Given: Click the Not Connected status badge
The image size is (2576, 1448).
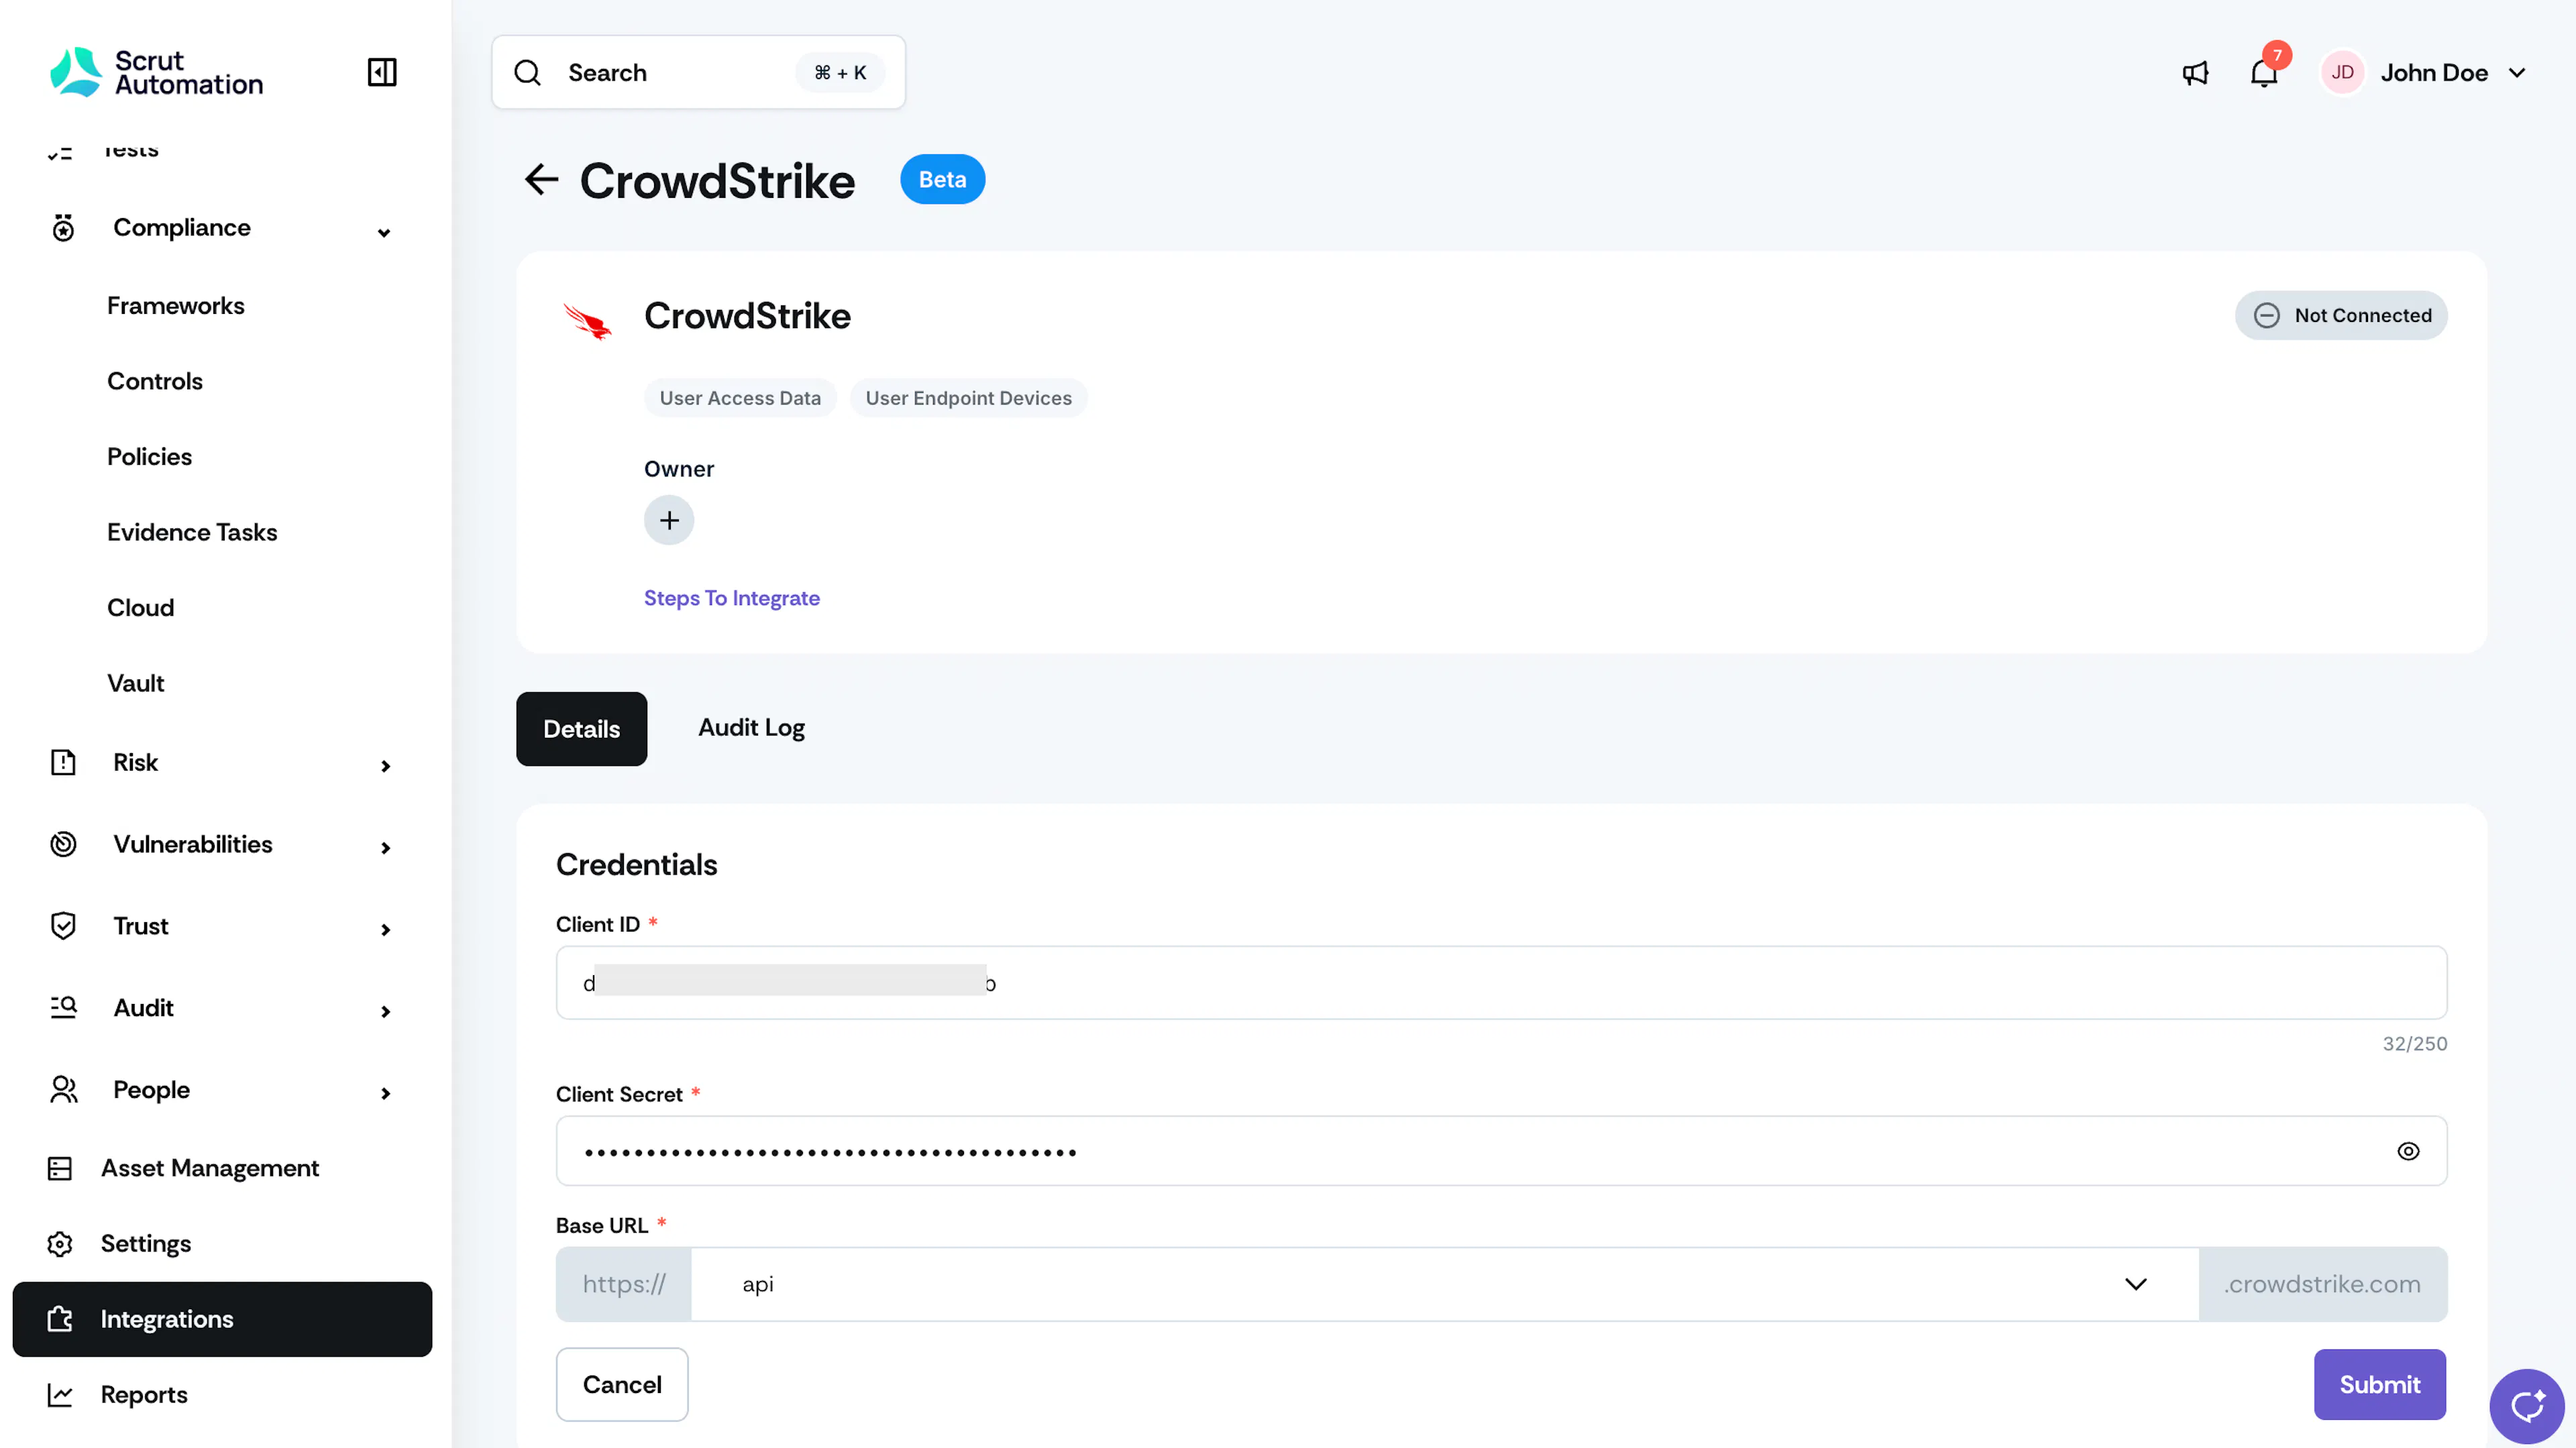Looking at the screenshot, I should tap(2340, 315).
